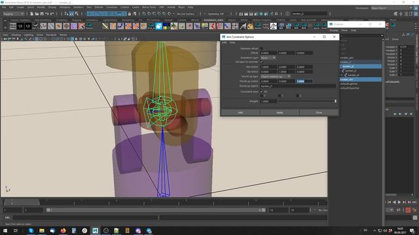419x235 pixels.
Task: Open World up type dropdown
Action: coord(275,76)
